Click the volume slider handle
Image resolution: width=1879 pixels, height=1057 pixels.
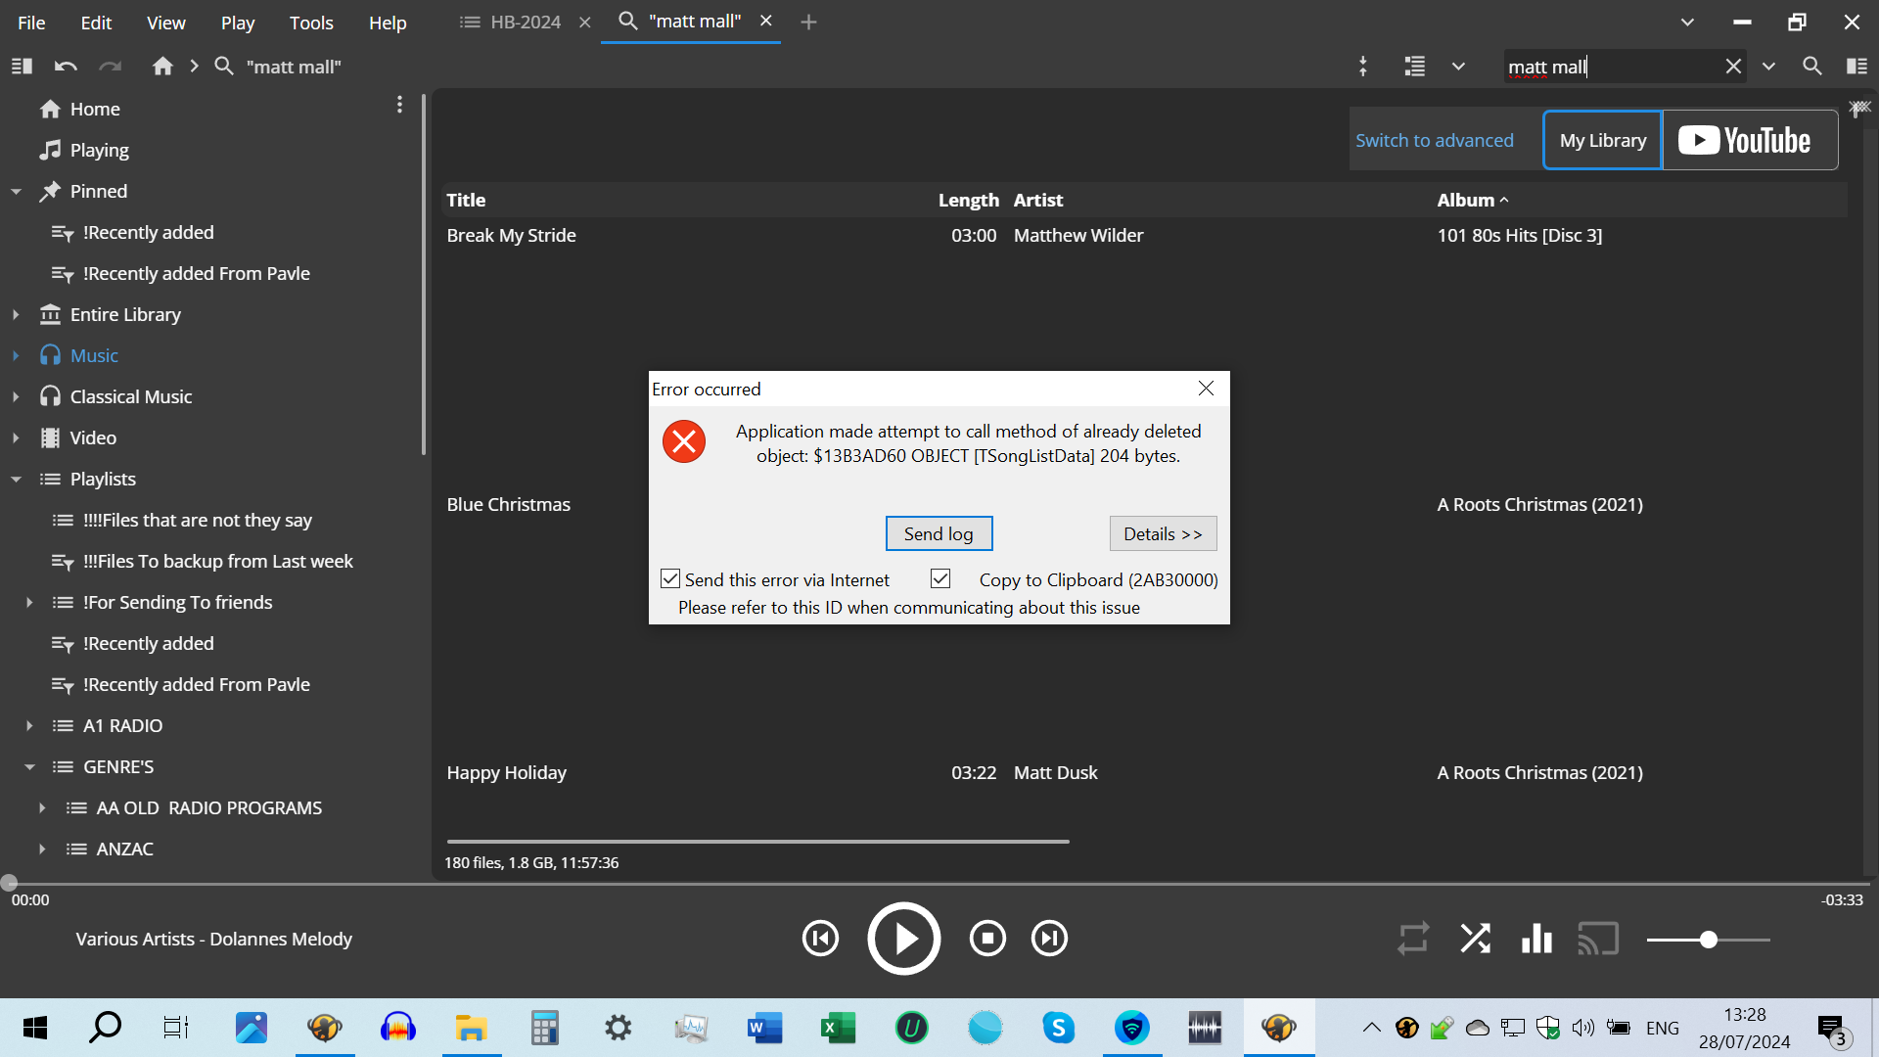coord(1709,940)
